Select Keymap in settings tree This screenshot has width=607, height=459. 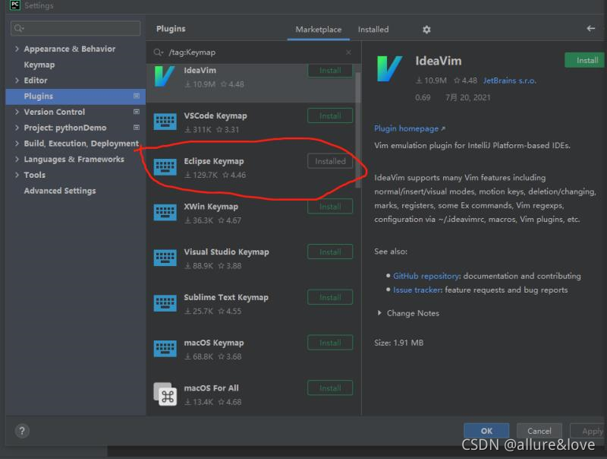coord(39,65)
